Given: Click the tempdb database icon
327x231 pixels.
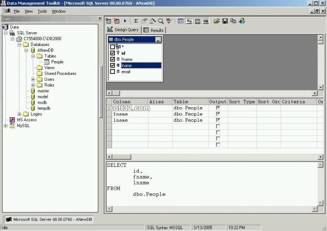Looking at the screenshot, I should [33, 108].
